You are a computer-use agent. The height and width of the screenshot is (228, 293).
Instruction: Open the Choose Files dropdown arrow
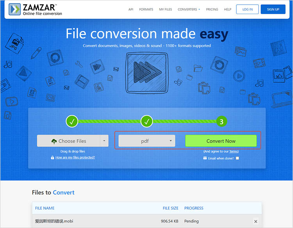click(x=104, y=141)
